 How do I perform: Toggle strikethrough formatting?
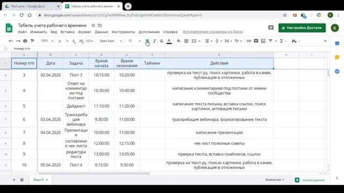[x=161, y=41]
